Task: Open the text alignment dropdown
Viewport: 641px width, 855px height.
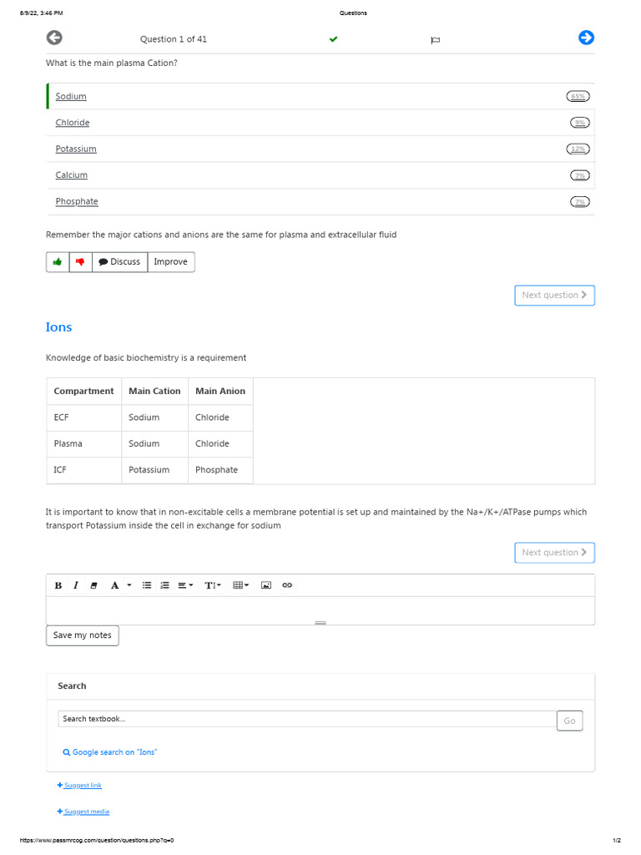Action: pyautogui.click(x=185, y=585)
